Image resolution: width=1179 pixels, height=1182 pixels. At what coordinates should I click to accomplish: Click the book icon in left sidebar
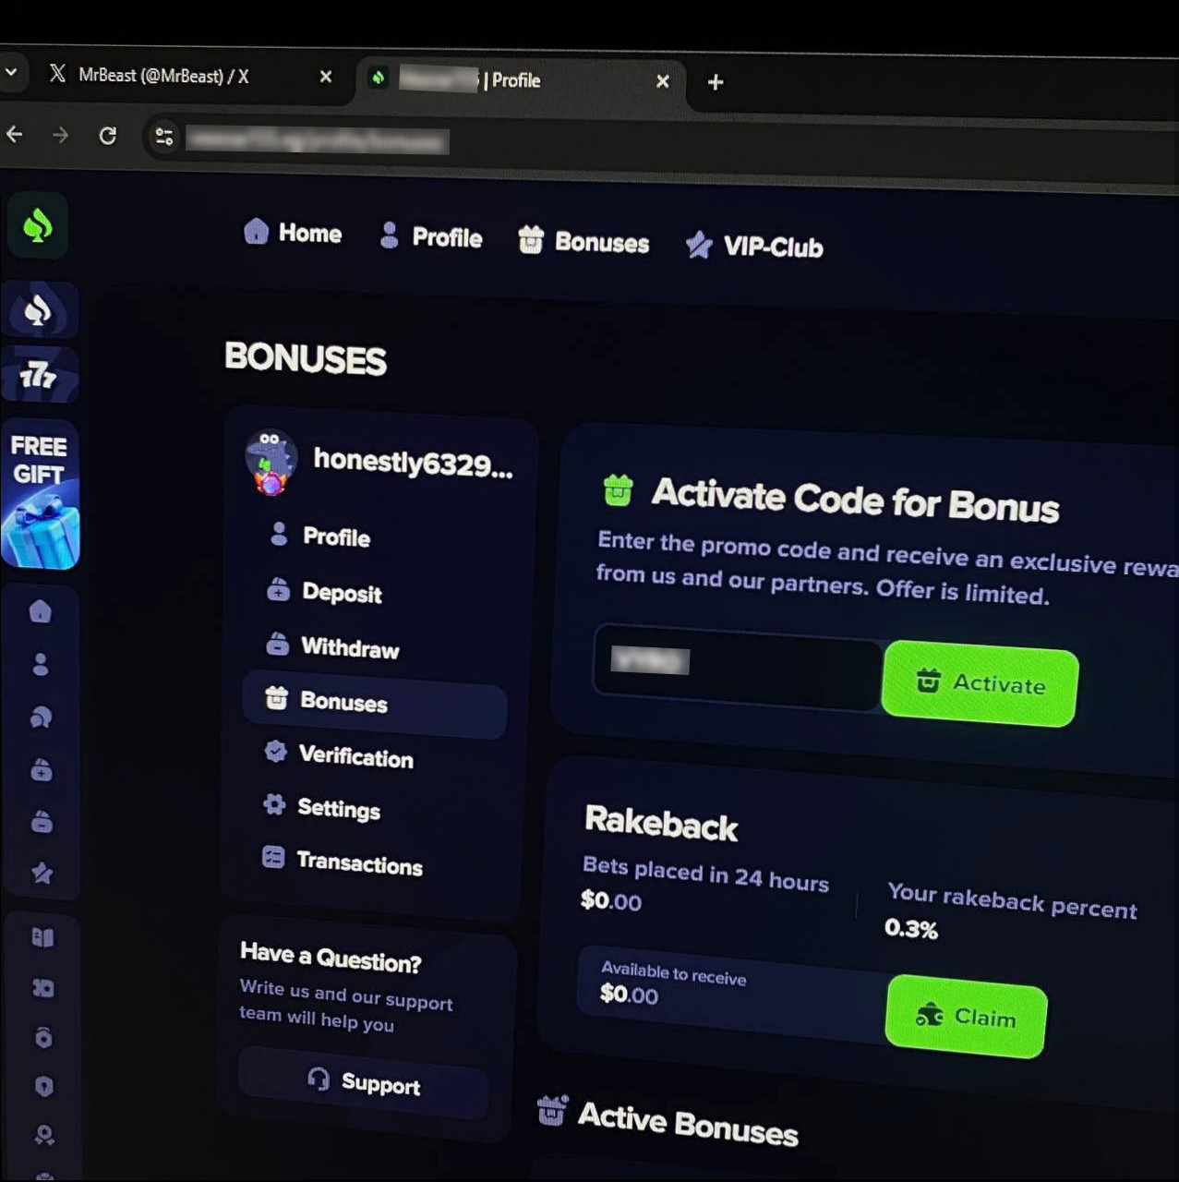tap(42, 937)
